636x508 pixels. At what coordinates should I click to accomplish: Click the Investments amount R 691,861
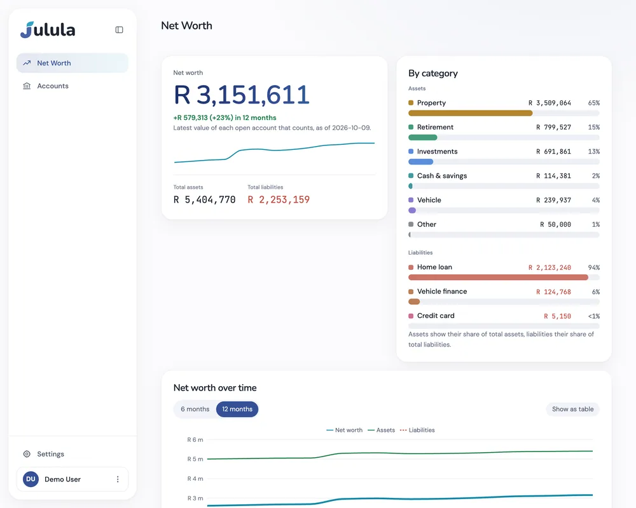click(x=553, y=152)
